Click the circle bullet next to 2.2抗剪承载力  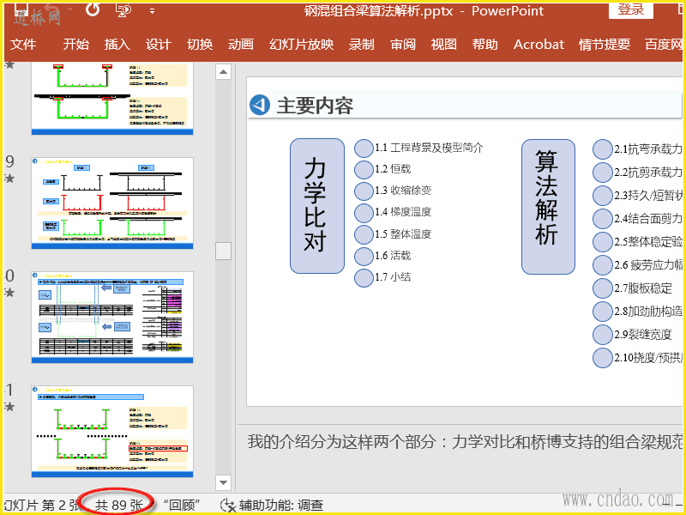tap(603, 173)
